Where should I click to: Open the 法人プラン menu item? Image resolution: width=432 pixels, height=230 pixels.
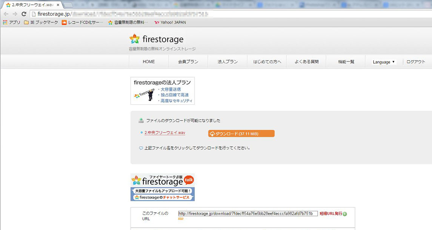[228, 62]
